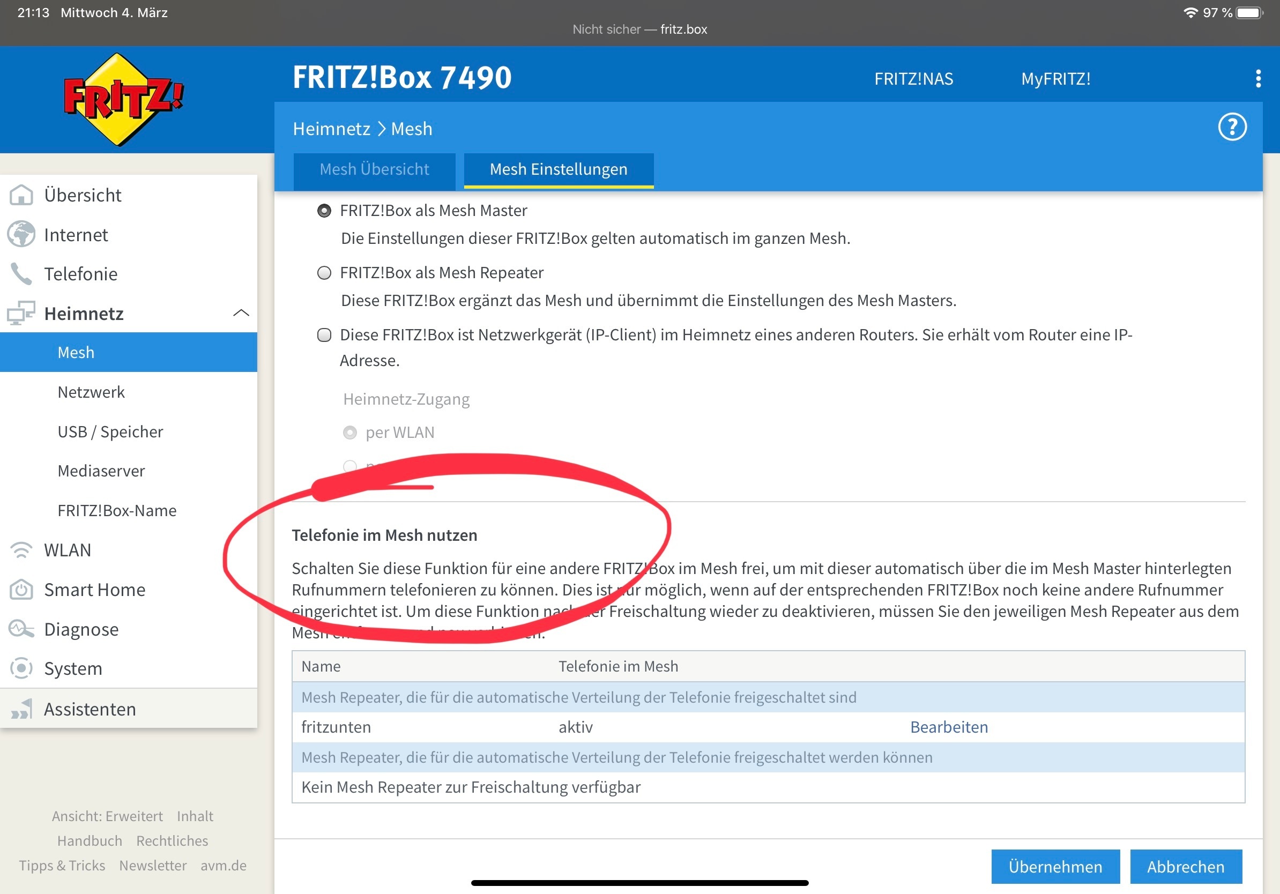The width and height of the screenshot is (1280, 894).
Task: Click the Übernehmen button
Action: pyautogui.click(x=1055, y=867)
